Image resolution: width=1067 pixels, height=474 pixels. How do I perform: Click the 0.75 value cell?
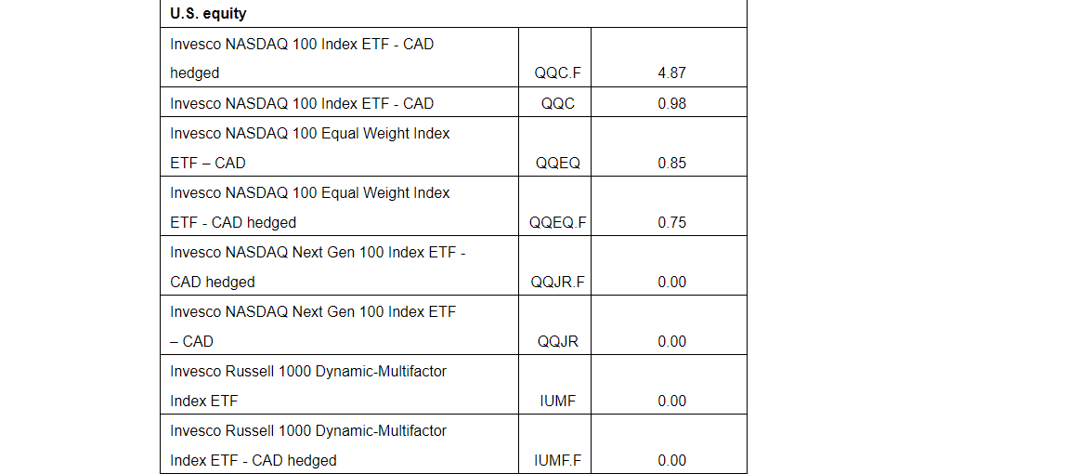671,222
